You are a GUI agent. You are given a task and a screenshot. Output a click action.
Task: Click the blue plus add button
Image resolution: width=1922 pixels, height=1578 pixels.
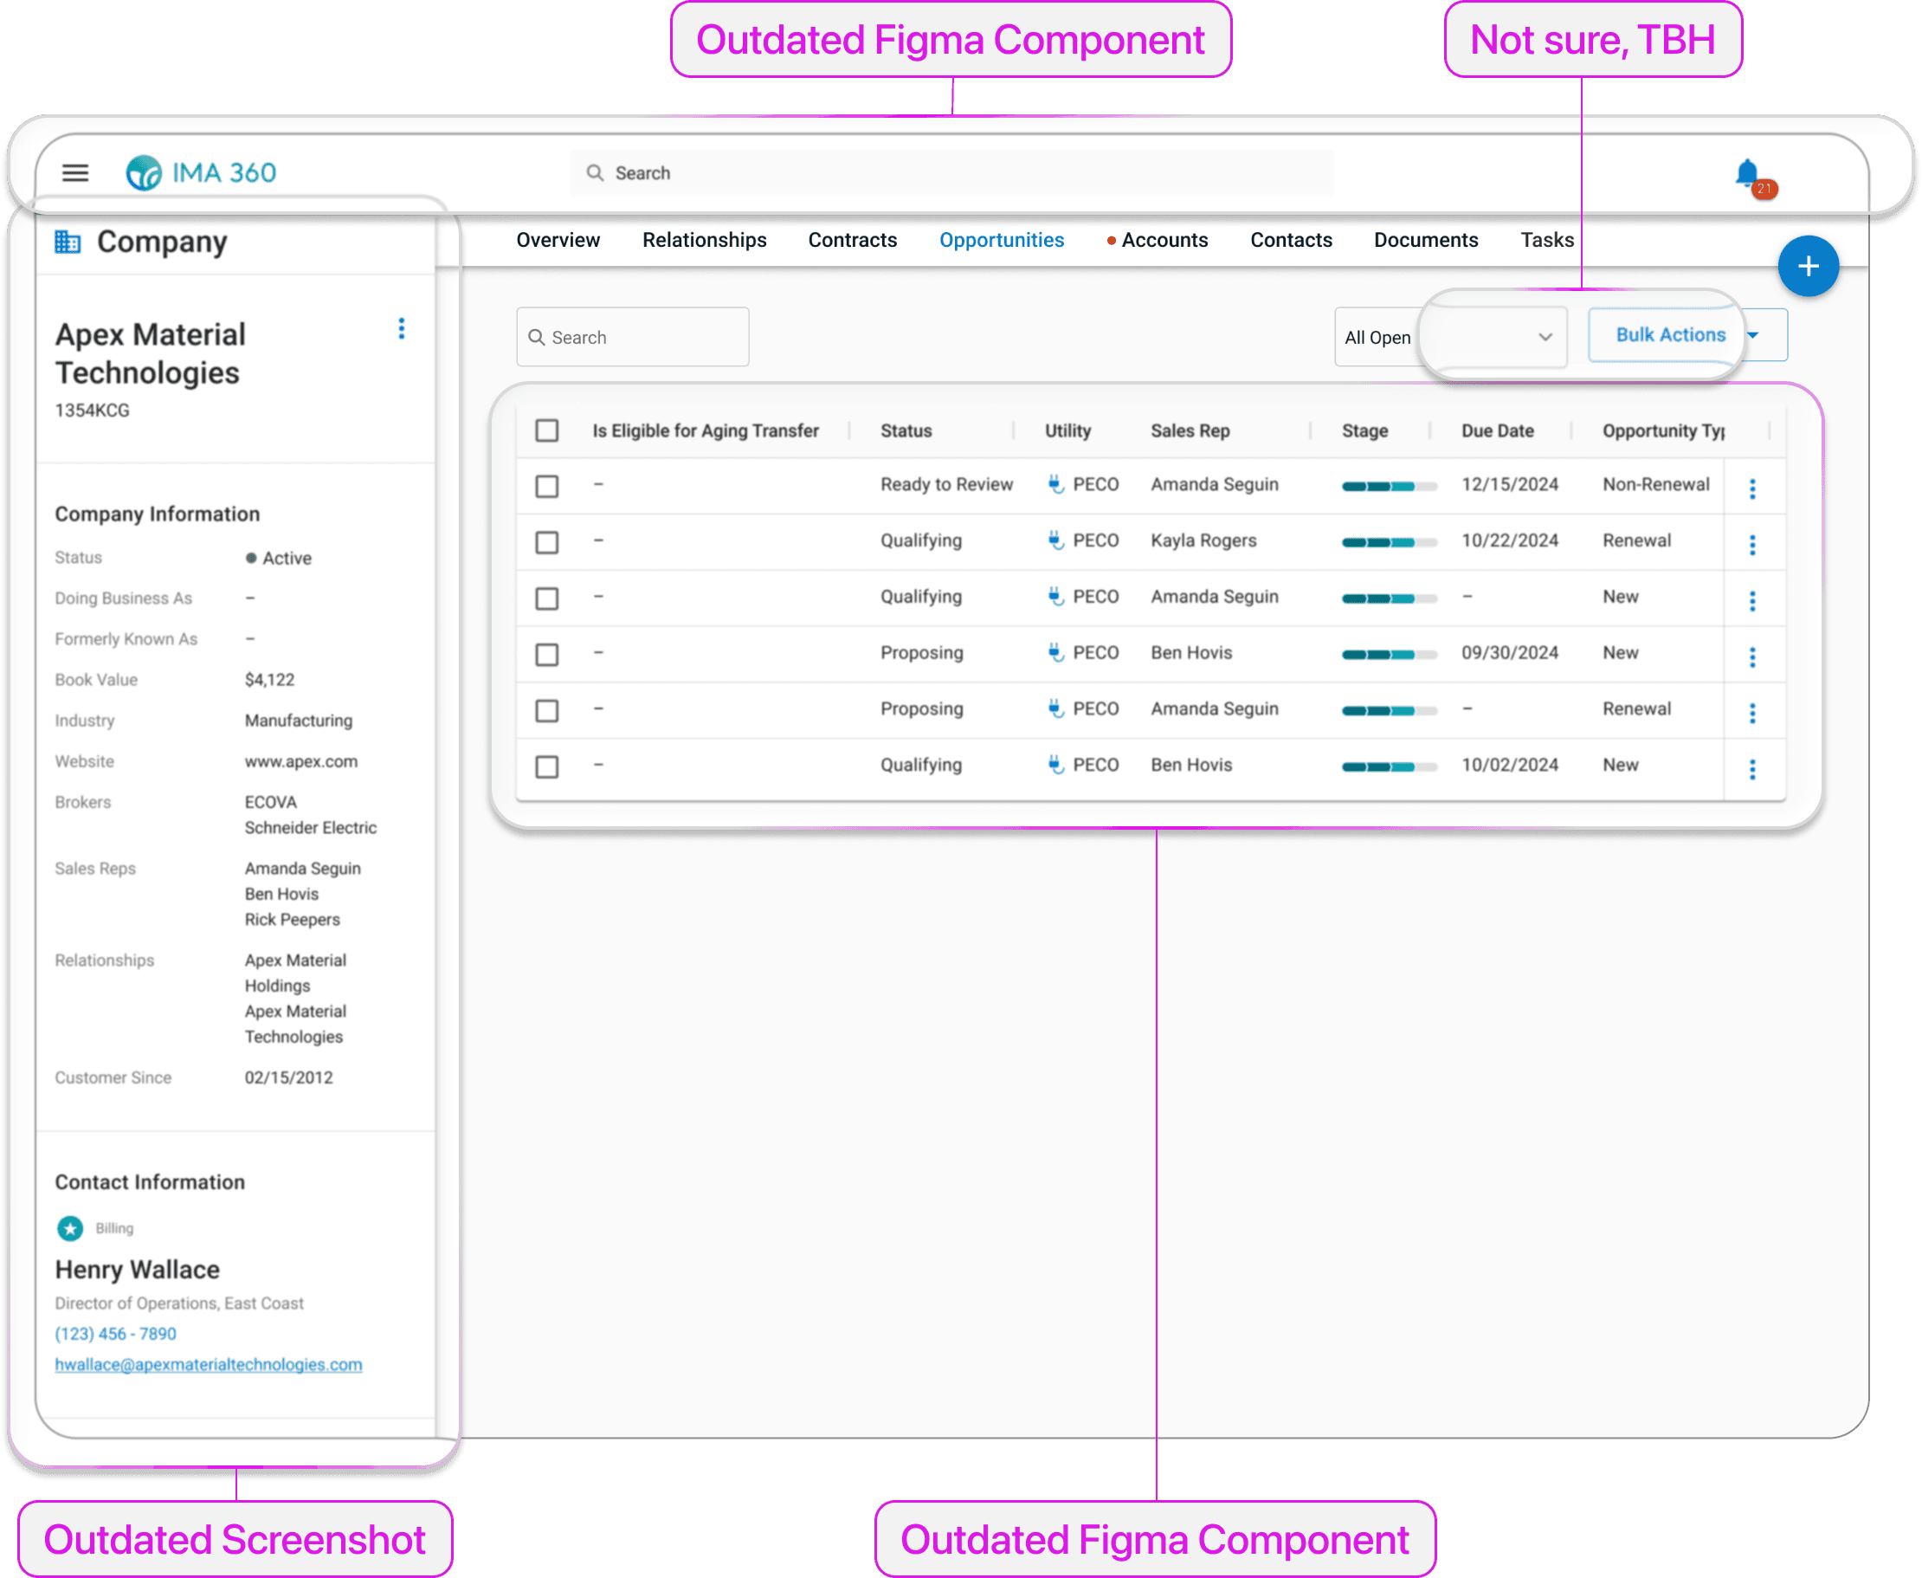click(1808, 267)
